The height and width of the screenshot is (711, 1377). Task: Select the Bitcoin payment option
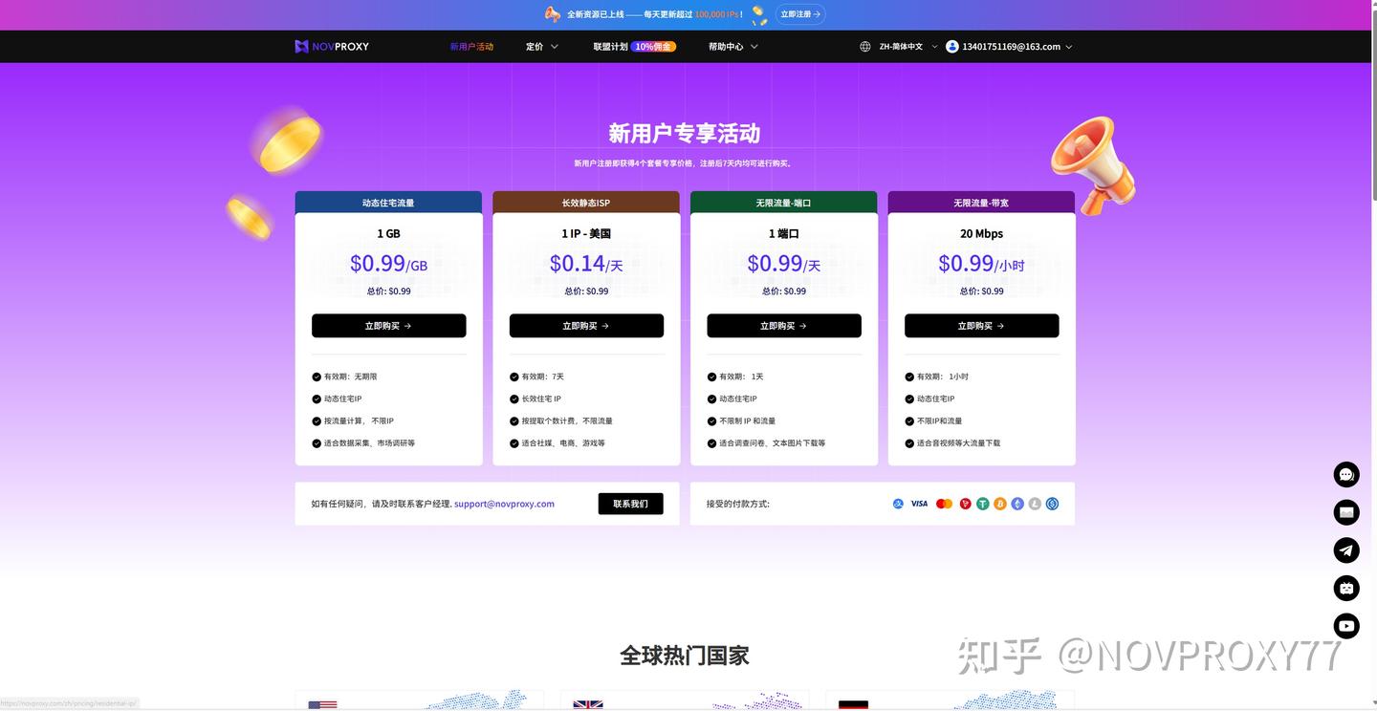point(1000,504)
